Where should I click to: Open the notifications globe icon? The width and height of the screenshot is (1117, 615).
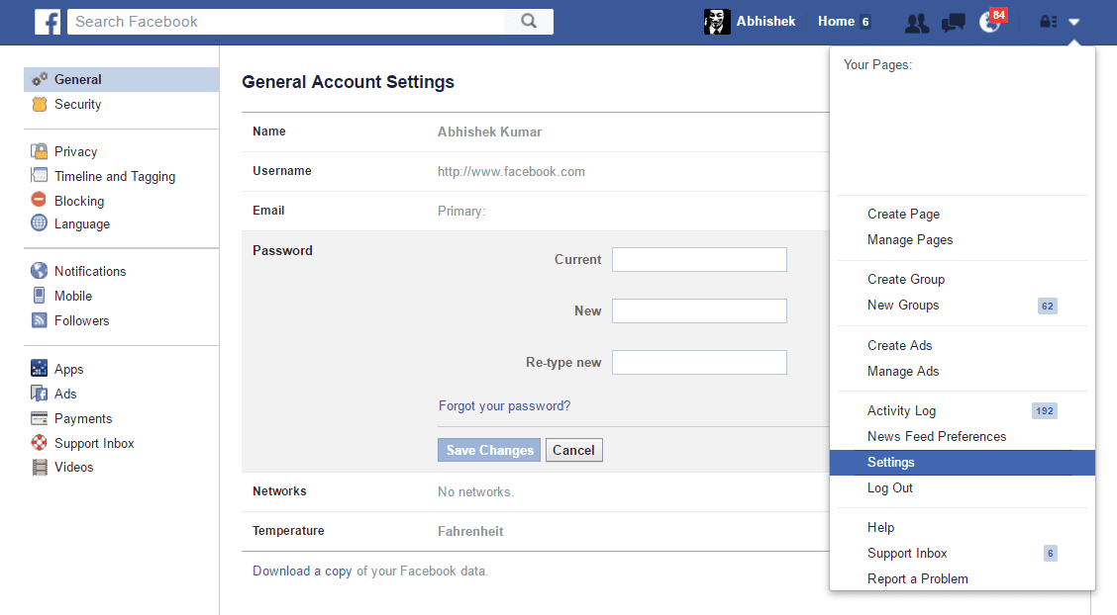click(x=989, y=23)
